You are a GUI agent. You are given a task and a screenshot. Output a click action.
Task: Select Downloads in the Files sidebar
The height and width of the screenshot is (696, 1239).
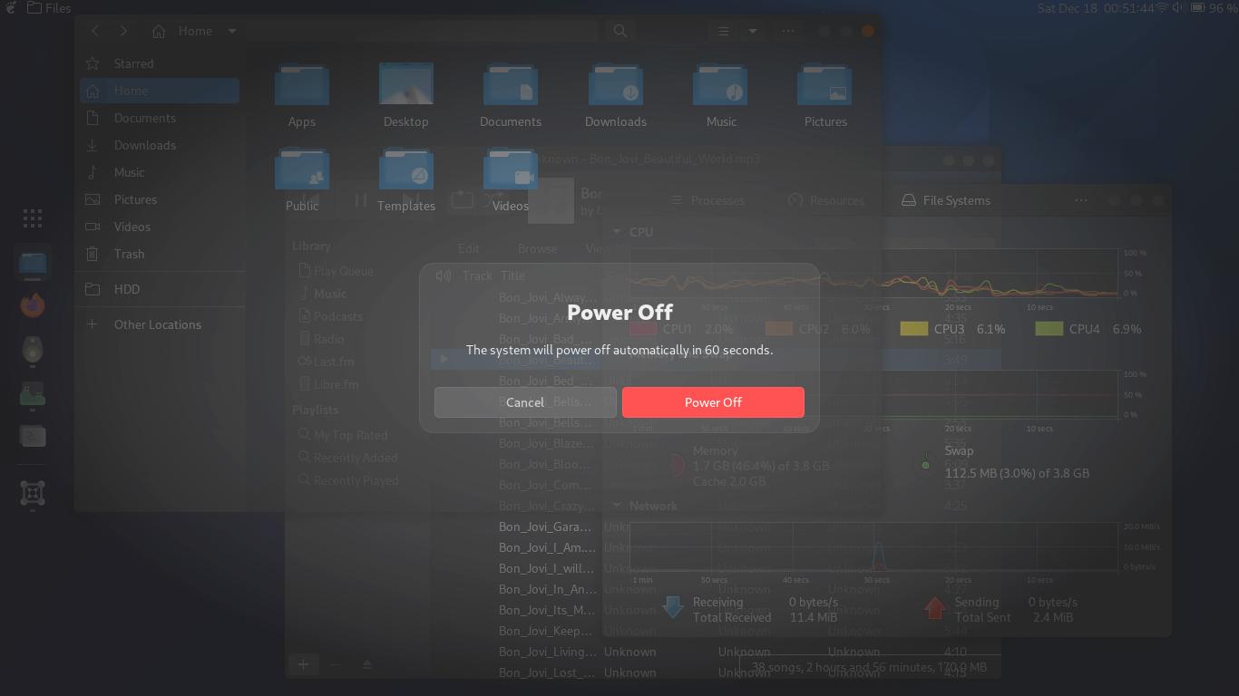160,145
